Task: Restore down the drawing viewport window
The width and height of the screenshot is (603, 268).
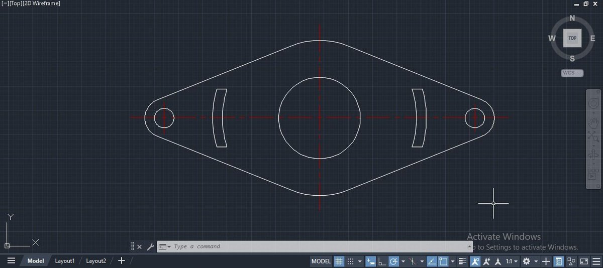Action: 586,4
